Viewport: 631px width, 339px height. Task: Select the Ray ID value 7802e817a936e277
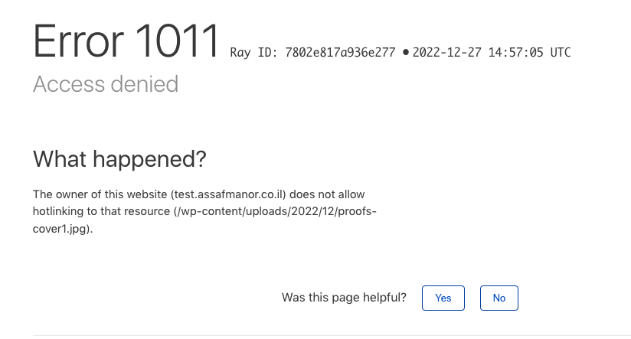340,53
